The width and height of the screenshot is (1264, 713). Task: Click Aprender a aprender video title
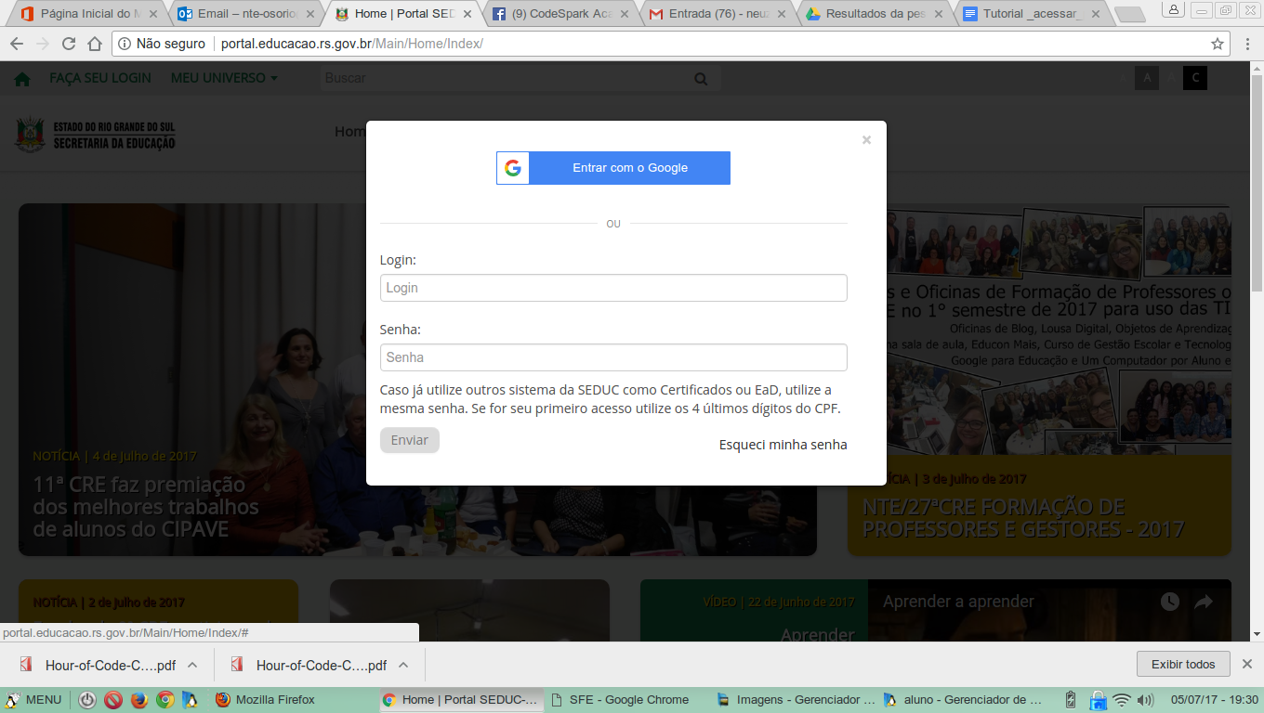(958, 602)
